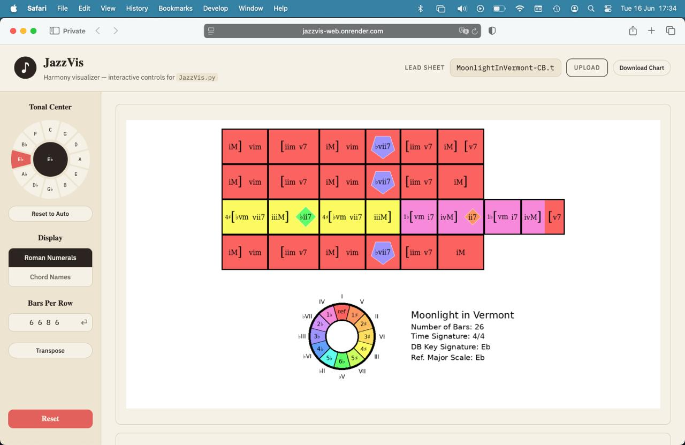
Task: Click the green 6♭ segment of color wheel
Action: tap(342, 361)
